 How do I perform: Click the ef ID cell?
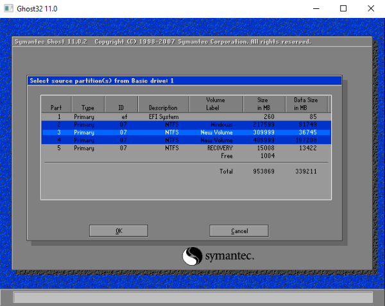click(x=124, y=117)
